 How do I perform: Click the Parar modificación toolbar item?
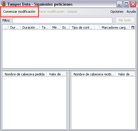tap(51, 12)
